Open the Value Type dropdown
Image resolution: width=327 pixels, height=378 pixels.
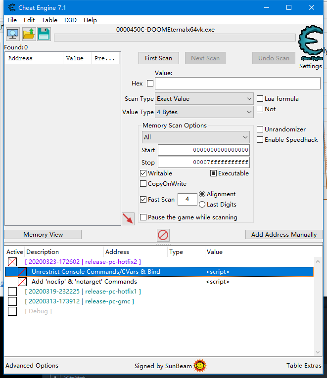(x=204, y=112)
